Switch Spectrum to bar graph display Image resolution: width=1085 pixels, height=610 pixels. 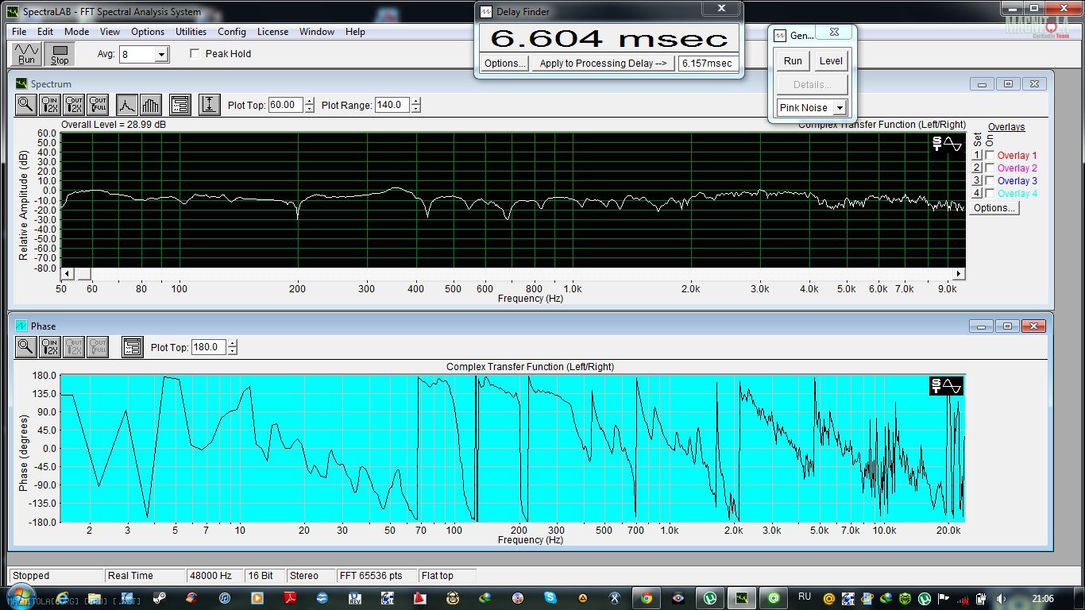[x=150, y=104]
